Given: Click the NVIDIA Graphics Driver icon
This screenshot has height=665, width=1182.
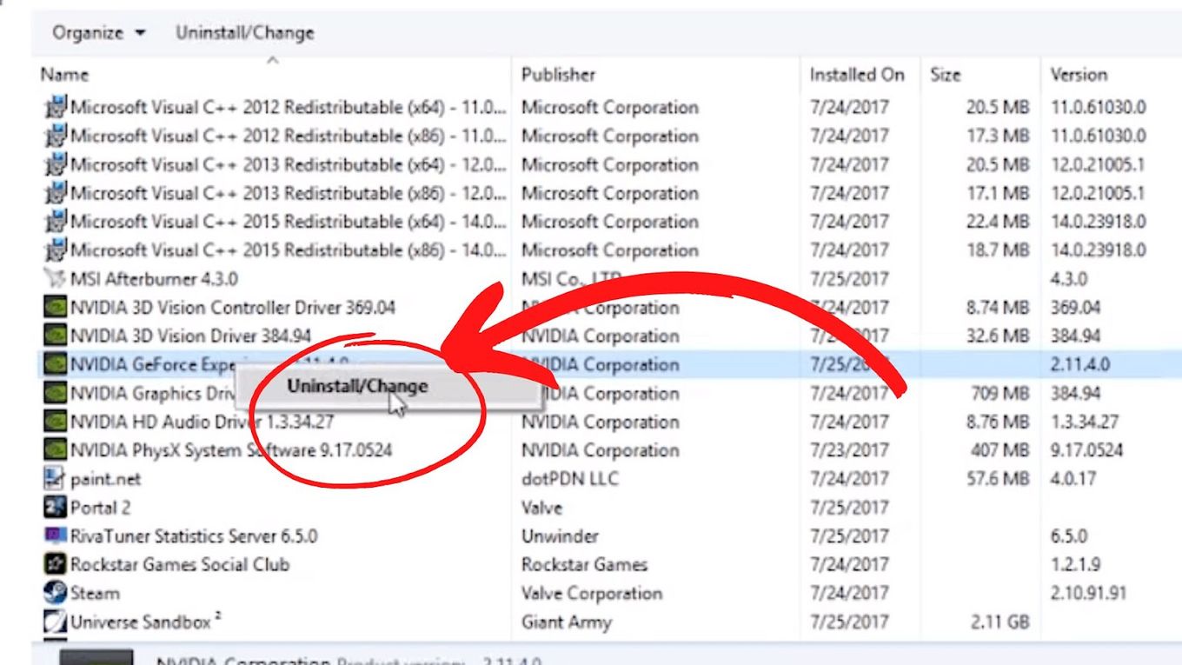Looking at the screenshot, I should click(56, 393).
